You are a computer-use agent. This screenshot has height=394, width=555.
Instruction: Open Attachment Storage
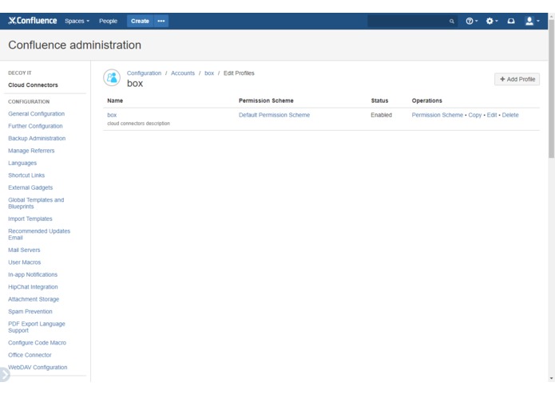[x=34, y=299]
